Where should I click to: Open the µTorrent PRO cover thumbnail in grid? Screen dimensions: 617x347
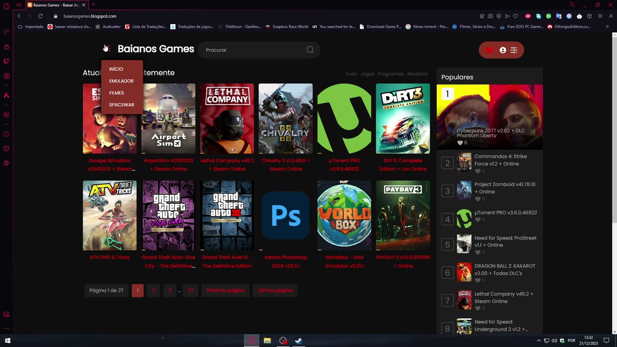pos(344,119)
